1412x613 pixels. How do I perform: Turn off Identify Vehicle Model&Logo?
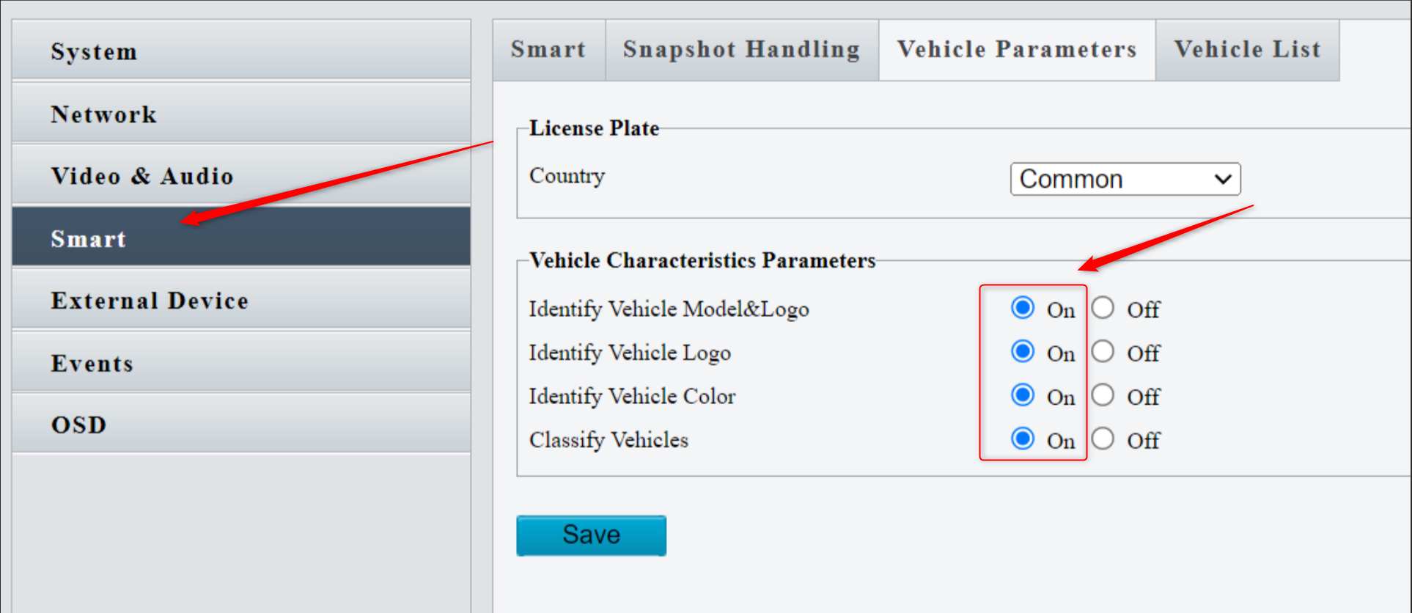coord(1103,308)
